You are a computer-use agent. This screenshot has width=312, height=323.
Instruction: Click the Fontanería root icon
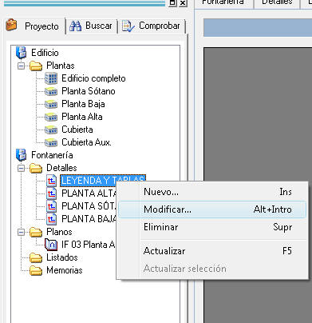[21, 155]
